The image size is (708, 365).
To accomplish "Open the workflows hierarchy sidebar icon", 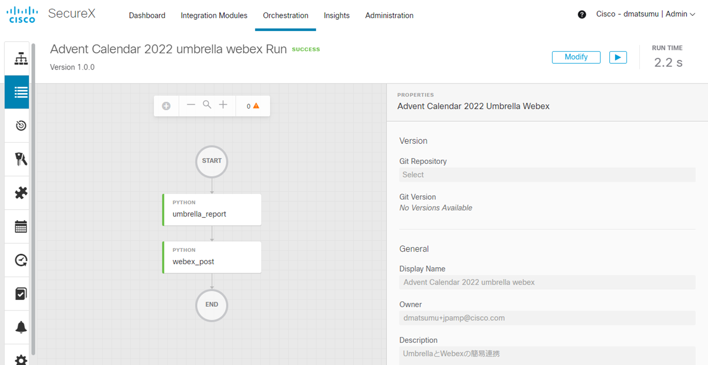I will (x=21, y=59).
